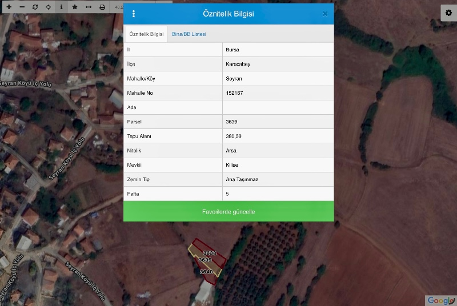
Task: Click the locate position crosshair icon
Action: click(x=48, y=7)
